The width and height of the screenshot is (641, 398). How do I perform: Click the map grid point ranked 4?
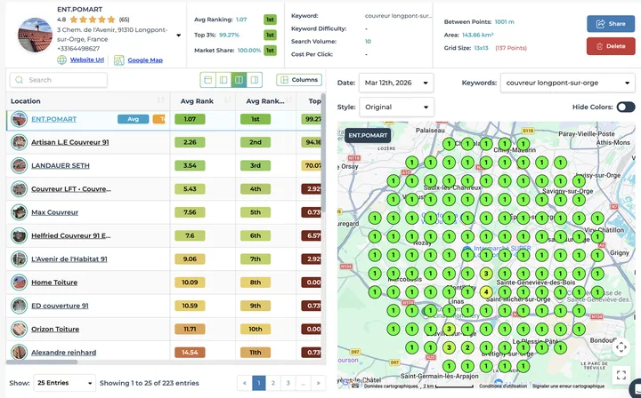click(x=486, y=292)
